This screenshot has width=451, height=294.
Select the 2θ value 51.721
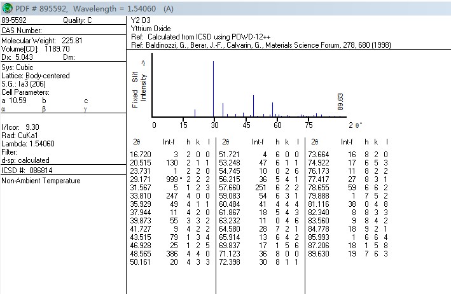230,155
